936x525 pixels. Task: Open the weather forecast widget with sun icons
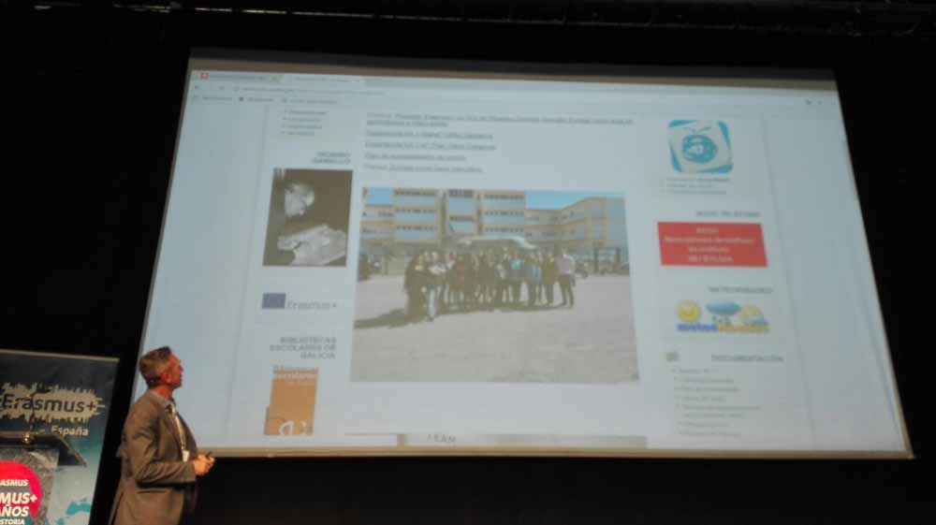pyautogui.click(x=722, y=317)
